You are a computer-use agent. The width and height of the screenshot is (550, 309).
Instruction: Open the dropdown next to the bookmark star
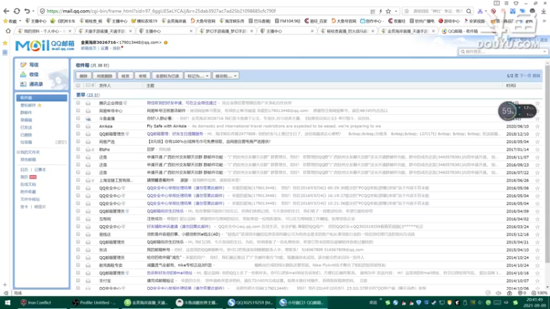click(x=396, y=11)
